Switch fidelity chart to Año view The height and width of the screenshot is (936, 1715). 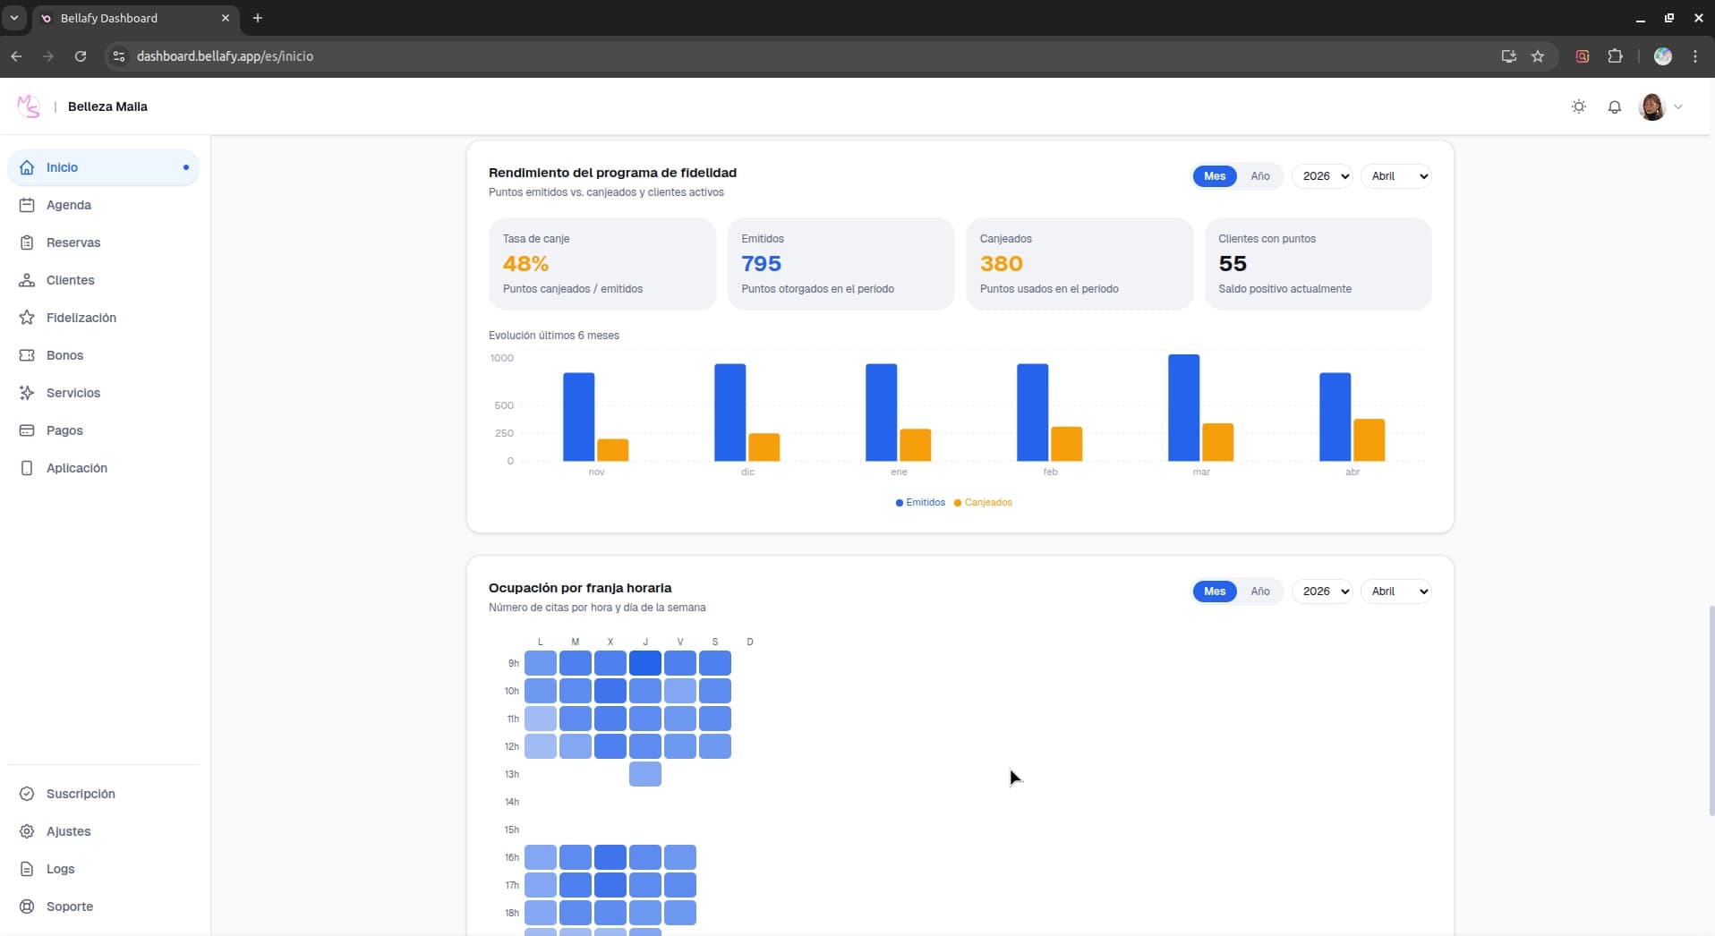pos(1260,176)
